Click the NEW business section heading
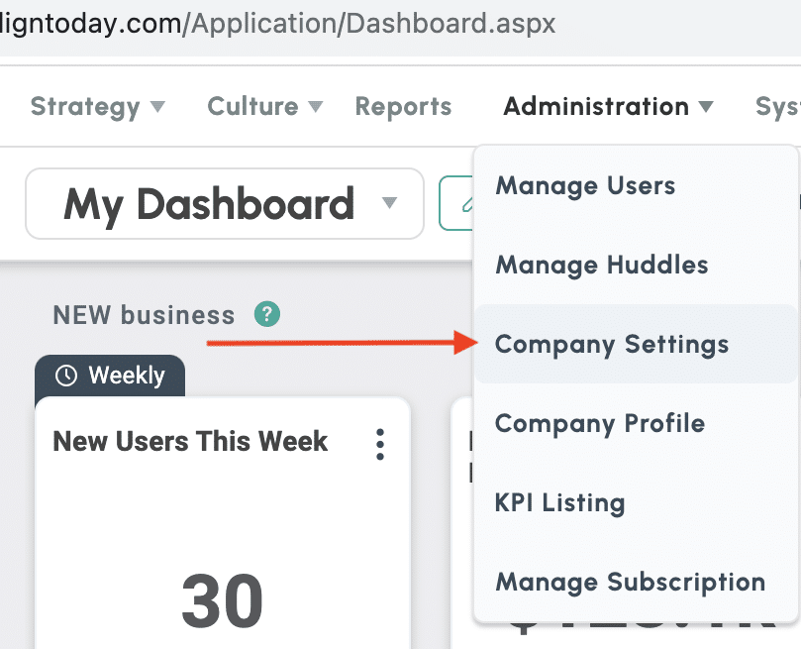Viewport: 801px width, 649px height. coord(144,315)
